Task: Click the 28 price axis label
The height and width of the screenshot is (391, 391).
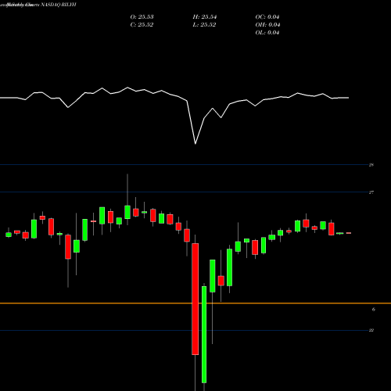Action: (x=371, y=165)
